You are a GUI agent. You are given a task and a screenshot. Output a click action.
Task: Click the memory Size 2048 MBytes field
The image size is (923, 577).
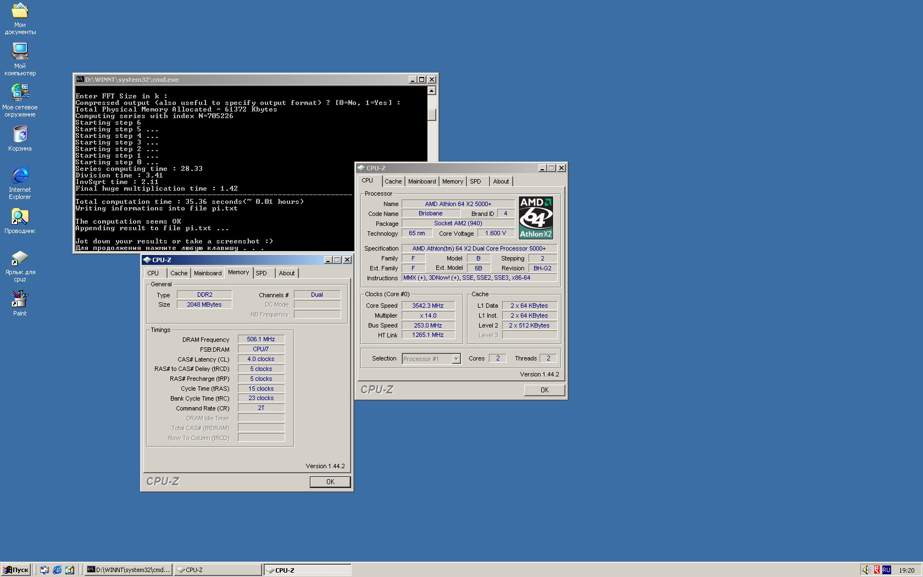[204, 304]
